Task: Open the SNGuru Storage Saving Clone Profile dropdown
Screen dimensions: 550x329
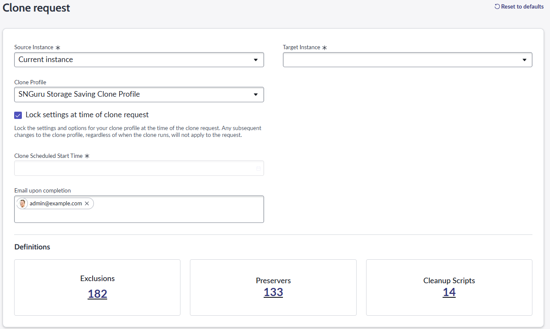Action: point(129,95)
